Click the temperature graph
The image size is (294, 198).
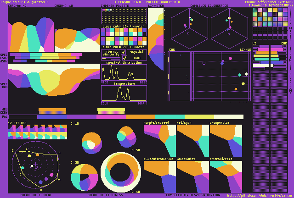click(x=124, y=93)
